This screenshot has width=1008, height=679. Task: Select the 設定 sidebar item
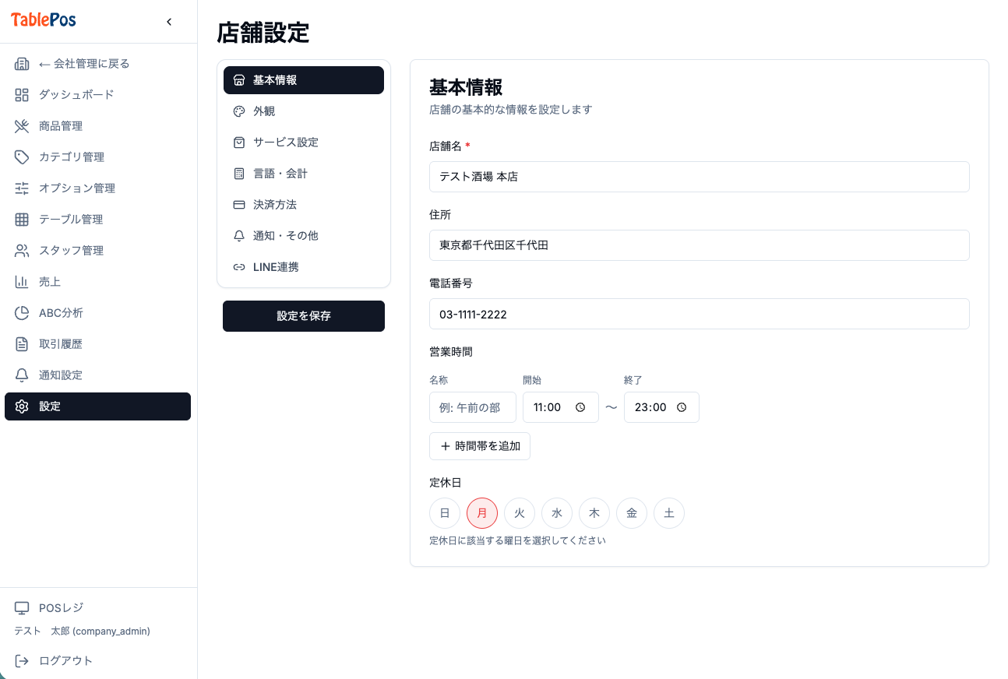pos(97,406)
